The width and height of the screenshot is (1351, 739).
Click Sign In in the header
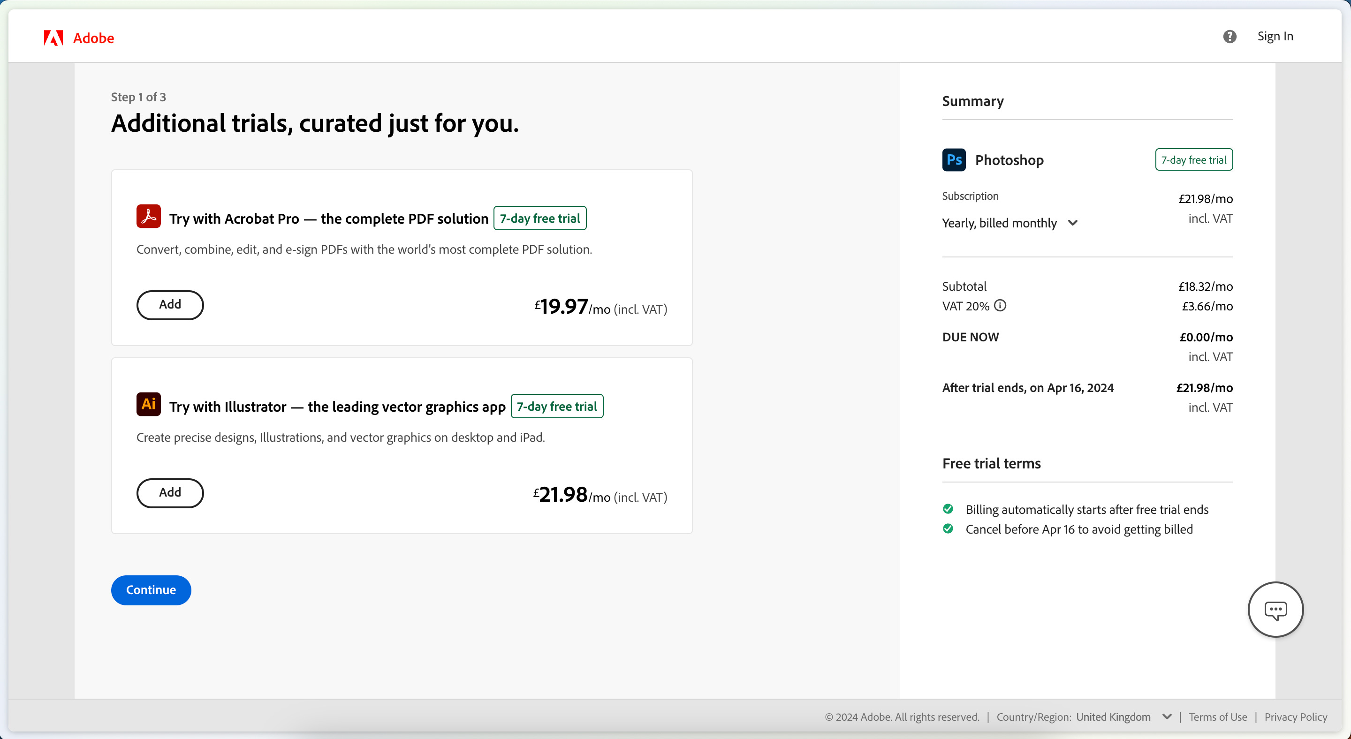coord(1275,36)
